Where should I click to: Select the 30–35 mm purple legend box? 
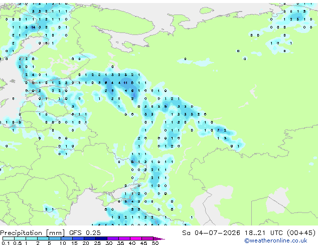113,238
